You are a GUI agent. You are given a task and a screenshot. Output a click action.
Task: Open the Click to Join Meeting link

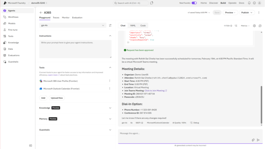click(x=156, y=91)
